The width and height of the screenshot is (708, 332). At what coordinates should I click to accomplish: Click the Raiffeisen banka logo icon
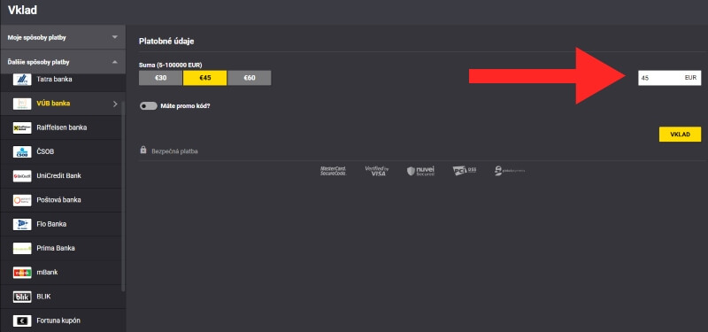pos(22,127)
